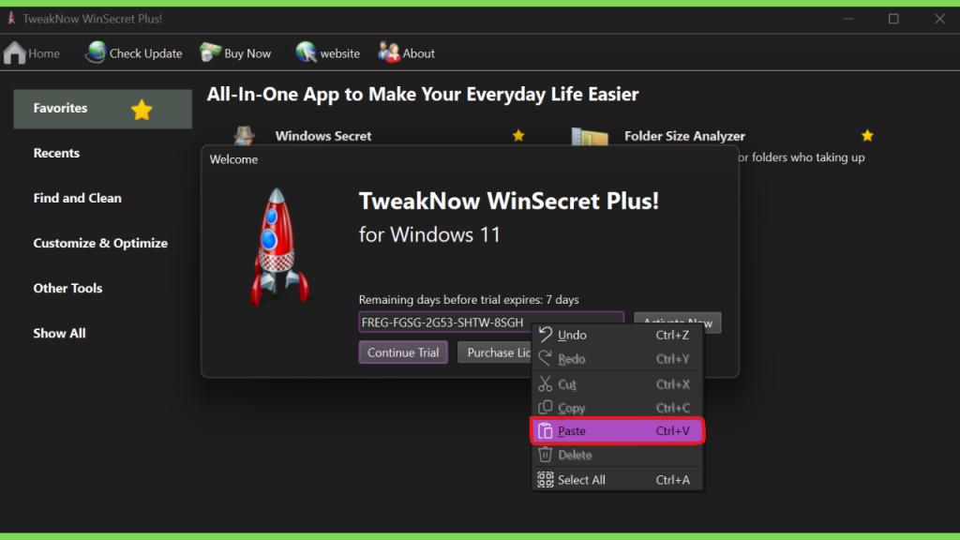Click the website globe cursor icon

coord(306,52)
